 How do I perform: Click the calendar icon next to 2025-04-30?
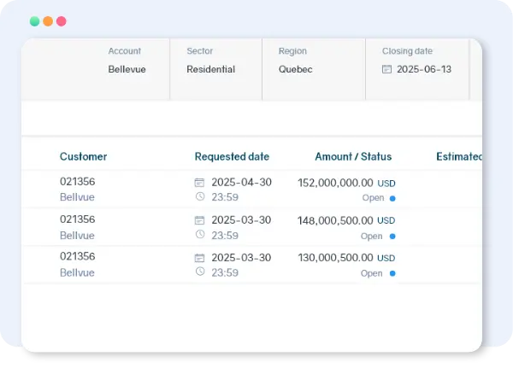point(199,183)
